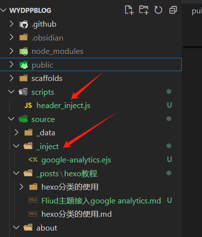Click the New File icon
202x237 pixels.
click(x=129, y=10)
